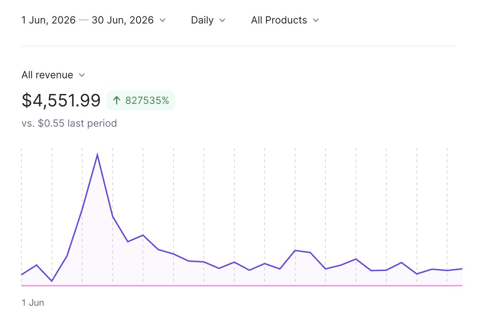Click the 1 Jun axis label
This screenshot has height=326, width=478.
(33, 303)
